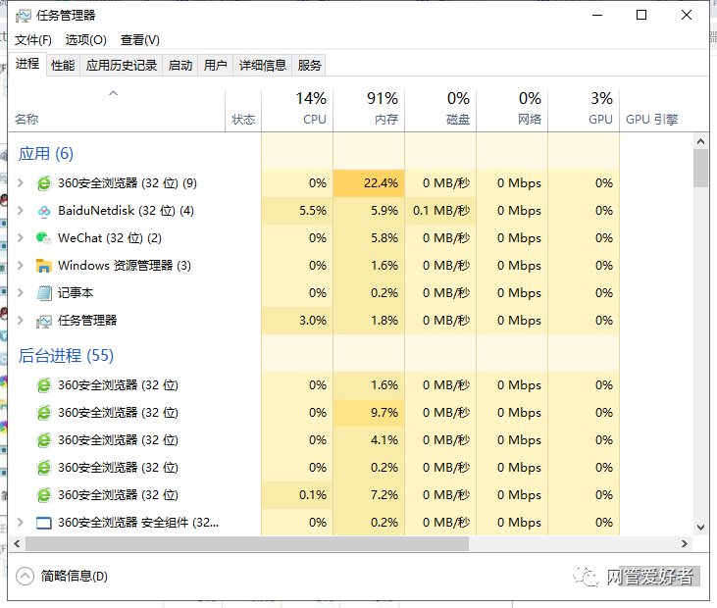The image size is (717, 608).
Task: Click the 360安全浏览器 app icon under 应用
Action: click(x=43, y=183)
